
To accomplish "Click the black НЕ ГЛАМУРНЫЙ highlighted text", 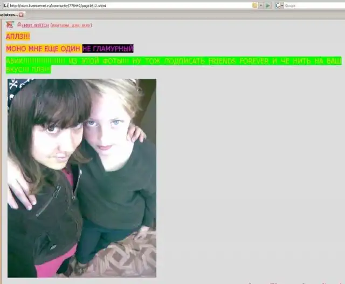I will [107, 49].
